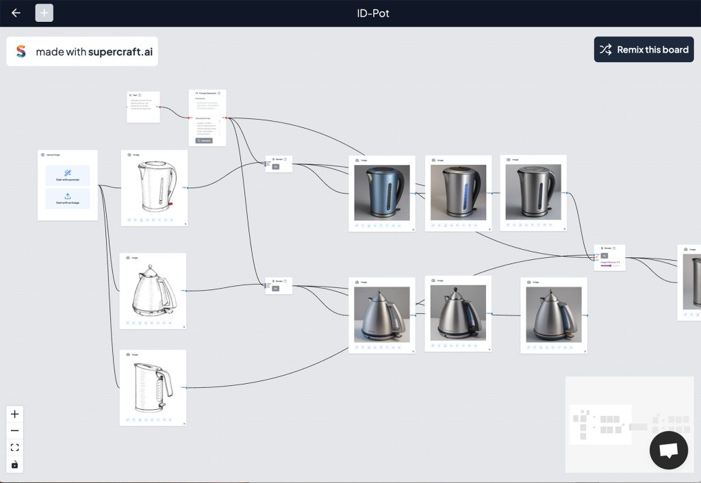The image size is (701, 483).
Task: Click the Remix this board button
Action: 643,50
